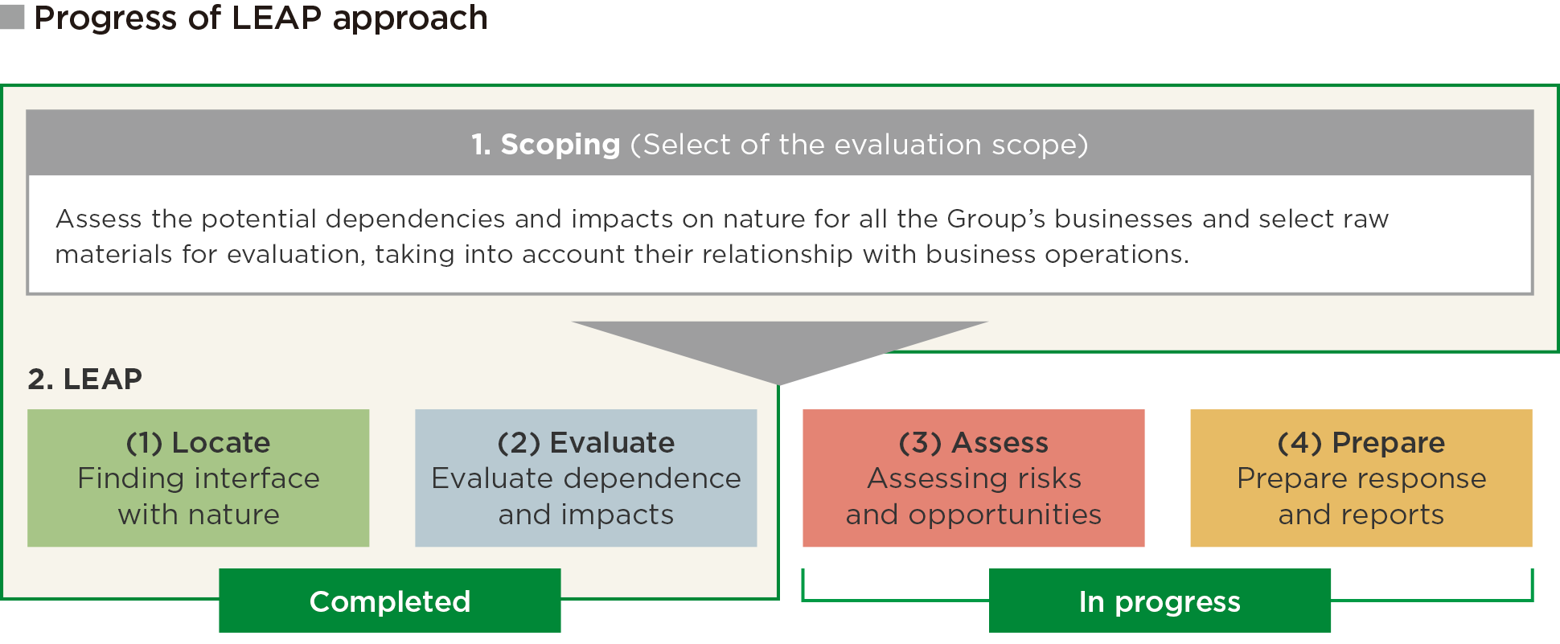Viewport: 1560px width, 644px height.
Task: Click the Assessing risks and opportunities text
Action: pyautogui.click(x=974, y=496)
